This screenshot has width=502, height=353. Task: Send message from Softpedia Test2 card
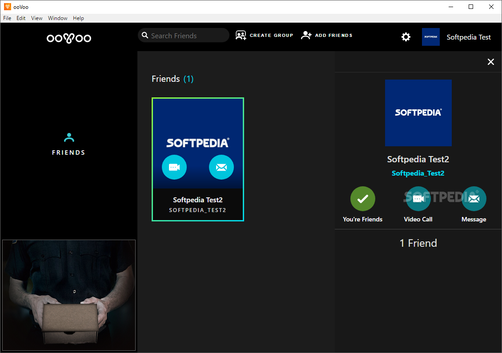click(x=221, y=167)
